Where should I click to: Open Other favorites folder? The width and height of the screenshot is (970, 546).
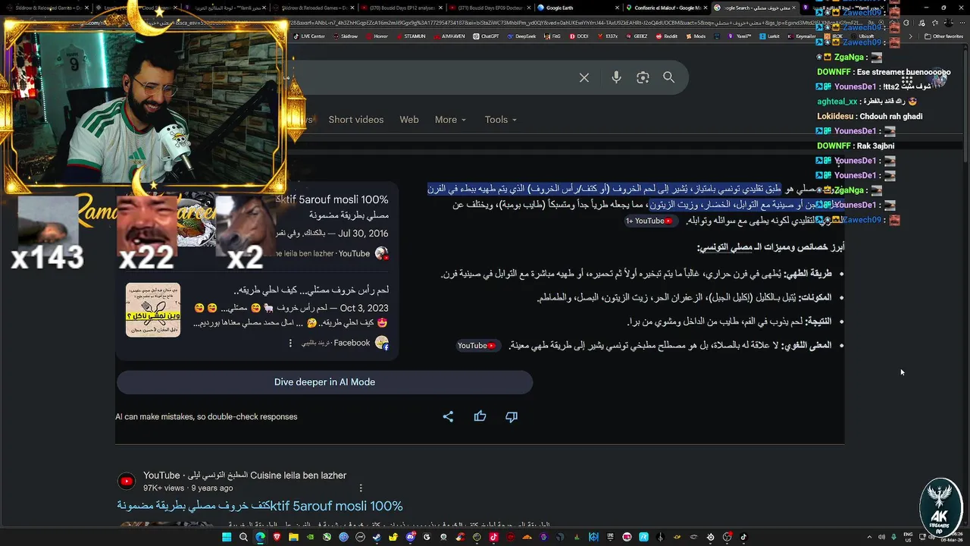coord(944,36)
